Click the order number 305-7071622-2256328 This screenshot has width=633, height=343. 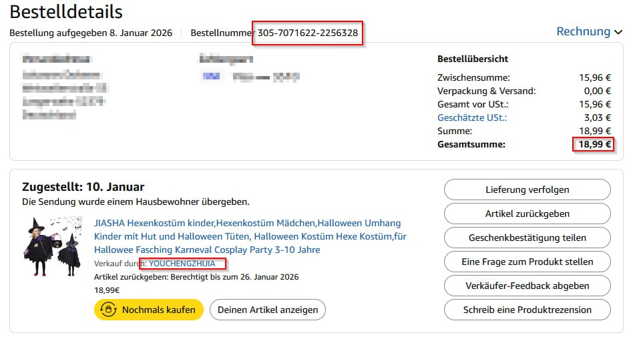(x=308, y=33)
